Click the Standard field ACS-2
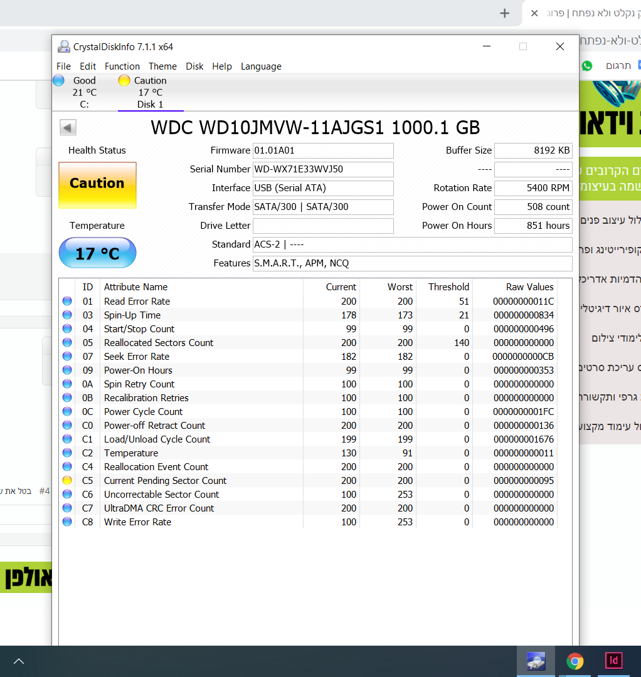 (x=413, y=244)
